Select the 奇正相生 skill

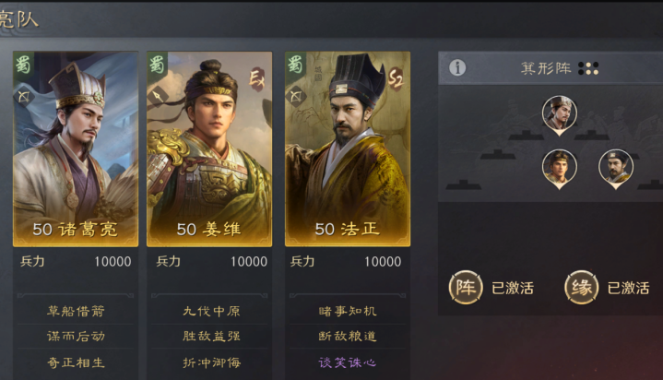pos(76,362)
